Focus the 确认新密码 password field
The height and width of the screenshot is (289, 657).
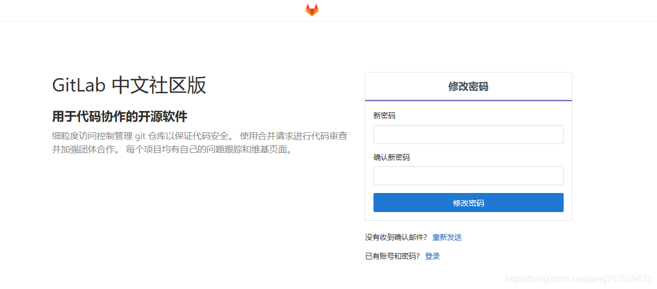(468, 176)
